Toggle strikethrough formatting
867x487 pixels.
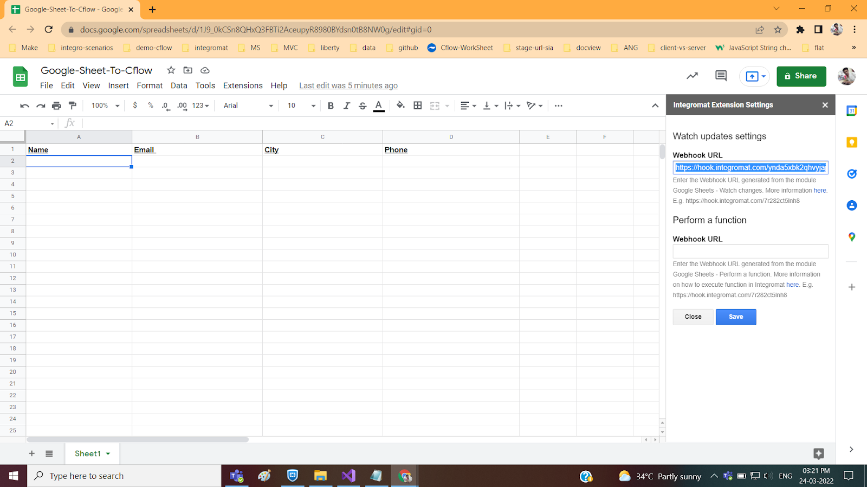coord(363,106)
